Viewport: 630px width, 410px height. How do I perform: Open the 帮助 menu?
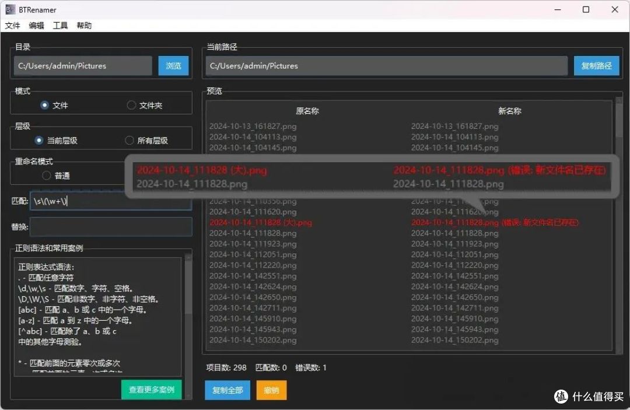click(x=85, y=26)
